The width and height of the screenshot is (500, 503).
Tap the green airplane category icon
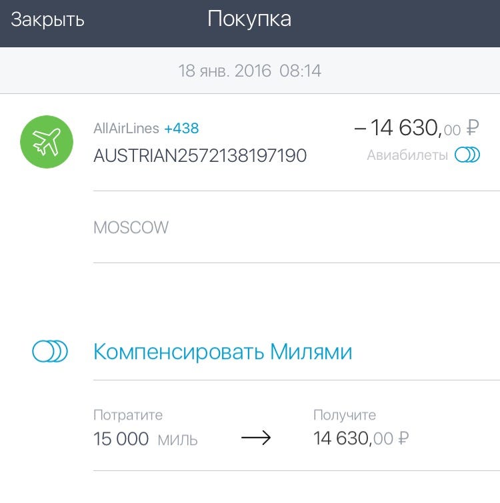pyautogui.click(x=47, y=142)
